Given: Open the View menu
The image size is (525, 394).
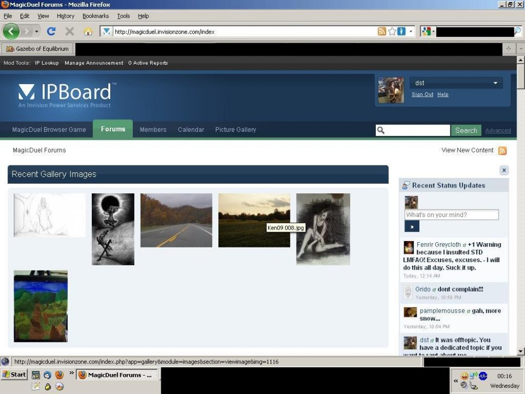Looking at the screenshot, I should click(x=43, y=16).
